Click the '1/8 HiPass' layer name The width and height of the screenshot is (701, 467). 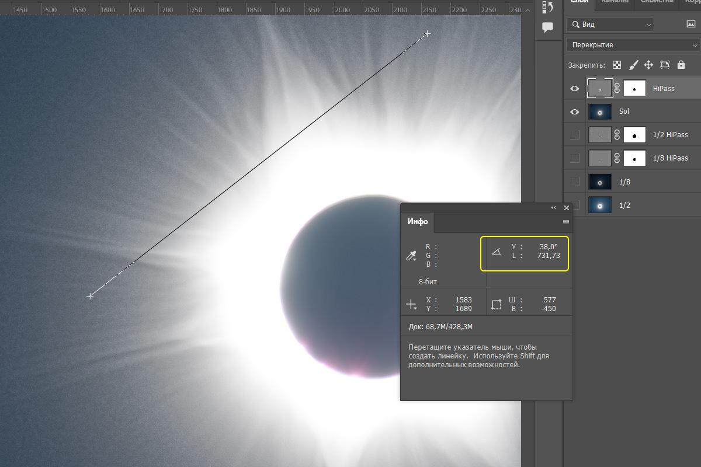(670, 158)
